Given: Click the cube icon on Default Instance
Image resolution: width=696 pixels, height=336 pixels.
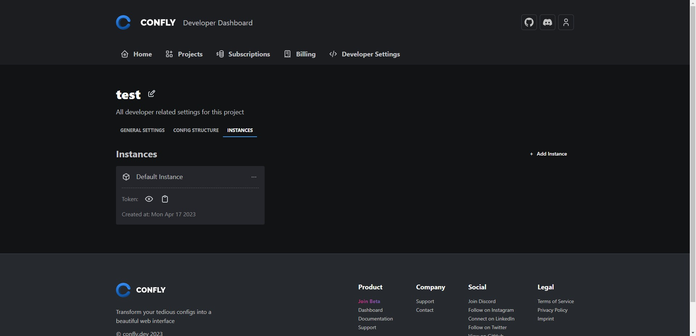Looking at the screenshot, I should coord(126,176).
